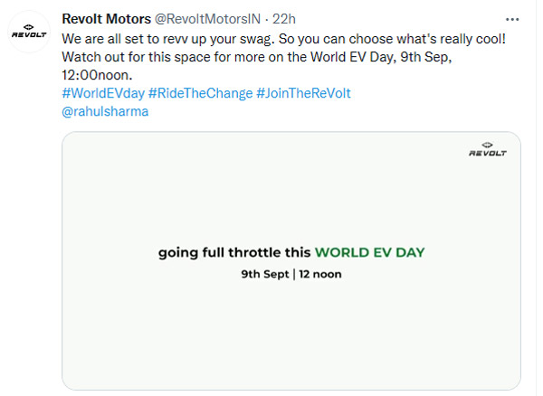The width and height of the screenshot is (543, 396).
Task: Click the 'revv up your swag' phrase
Action: [x=218, y=39]
